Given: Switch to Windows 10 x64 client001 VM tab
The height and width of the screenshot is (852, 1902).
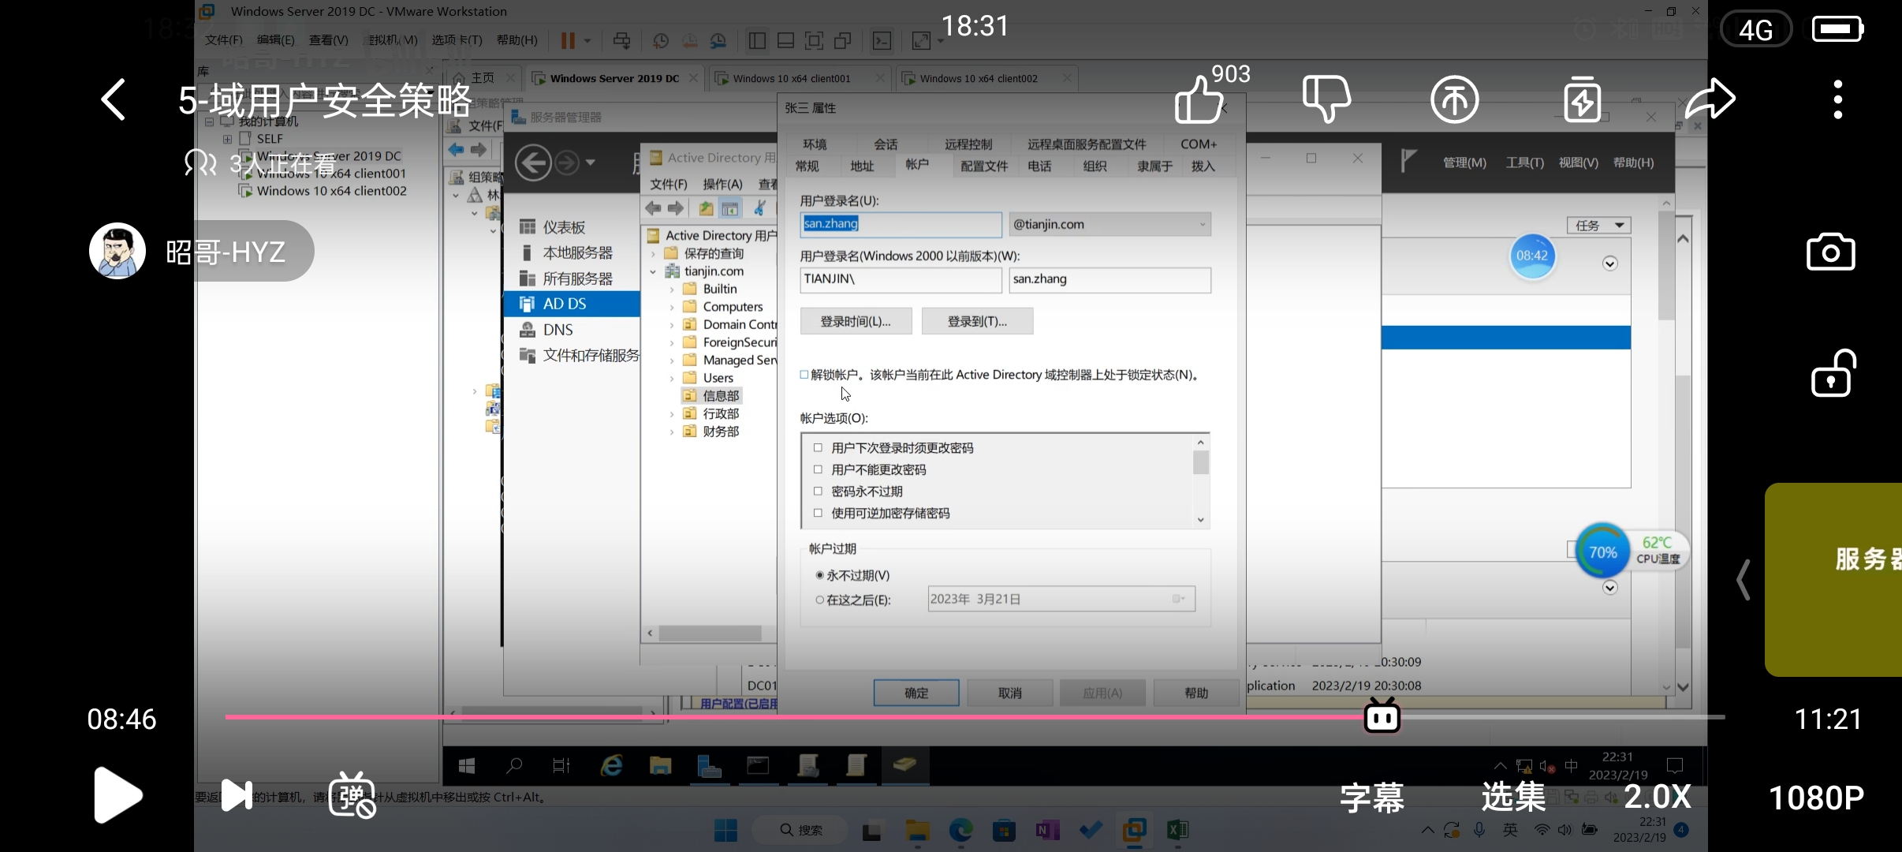Looking at the screenshot, I should pyautogui.click(x=792, y=78).
